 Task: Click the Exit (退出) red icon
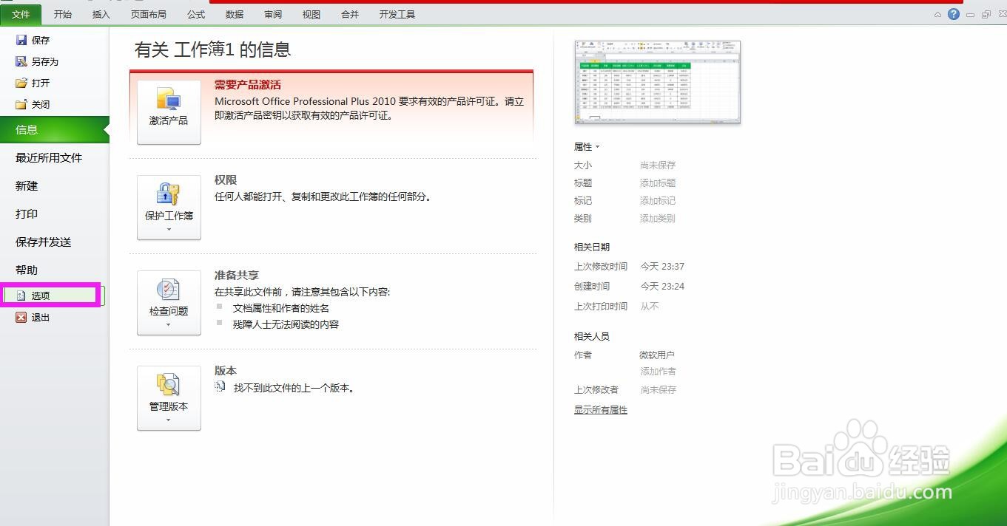[21, 317]
